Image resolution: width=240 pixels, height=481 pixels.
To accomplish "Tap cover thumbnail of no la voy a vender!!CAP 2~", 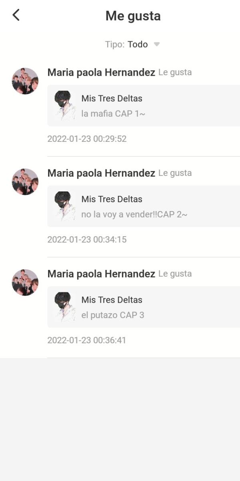I will click(x=65, y=206).
